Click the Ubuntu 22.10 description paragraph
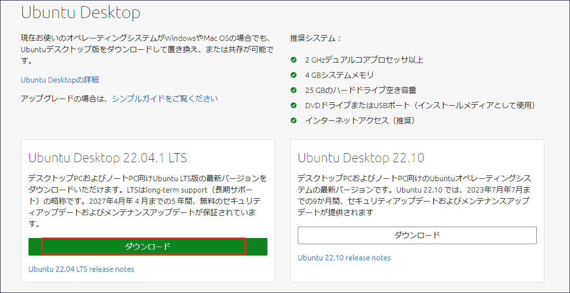570x293 pixels. click(414, 195)
